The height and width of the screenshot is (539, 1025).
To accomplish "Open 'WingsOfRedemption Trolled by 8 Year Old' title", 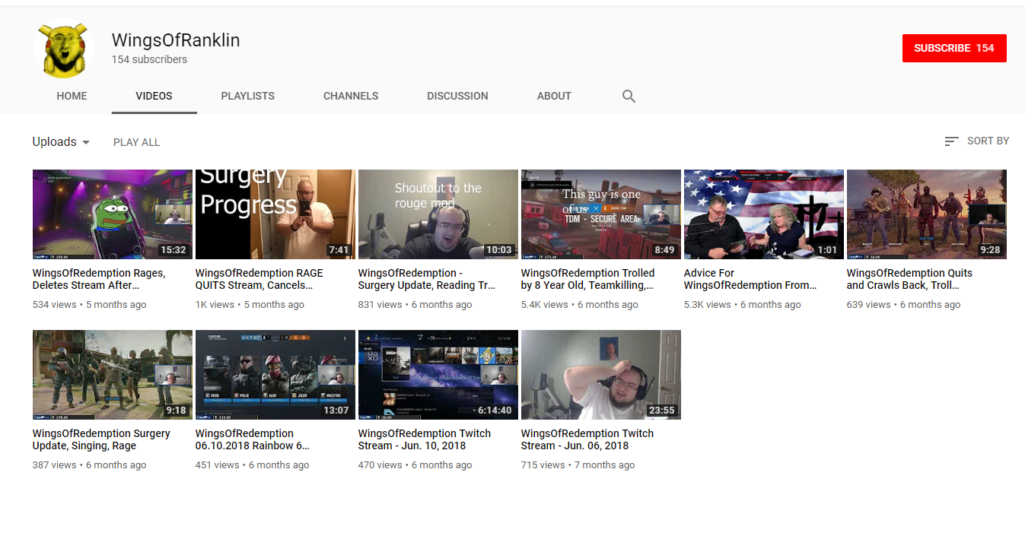I will click(x=588, y=279).
